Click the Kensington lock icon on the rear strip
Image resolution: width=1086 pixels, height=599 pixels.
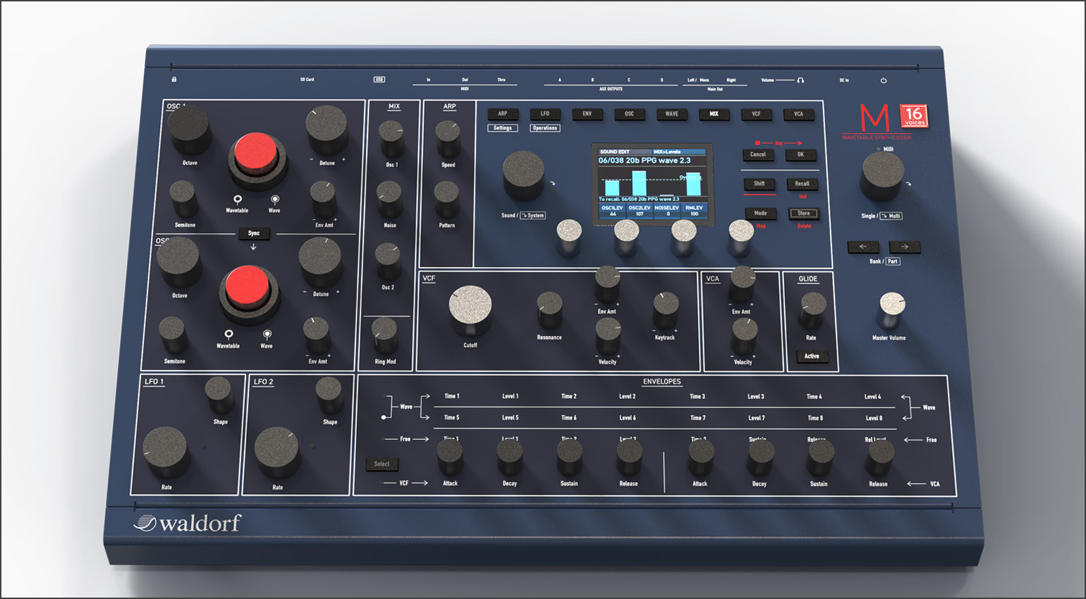174,80
